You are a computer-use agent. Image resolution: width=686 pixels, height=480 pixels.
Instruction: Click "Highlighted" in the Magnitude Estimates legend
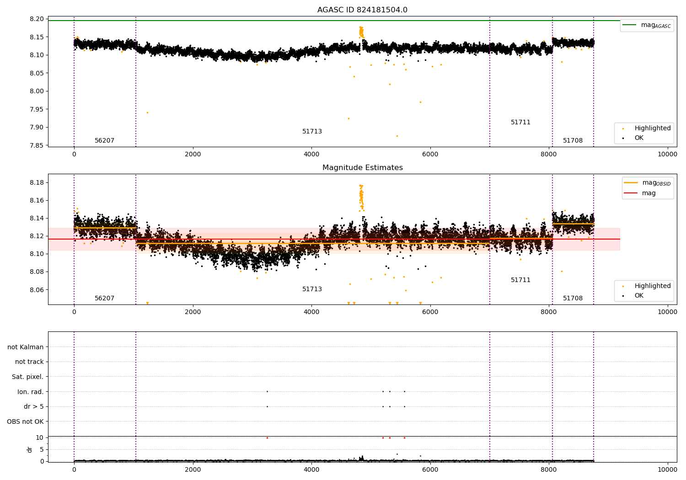tap(653, 286)
